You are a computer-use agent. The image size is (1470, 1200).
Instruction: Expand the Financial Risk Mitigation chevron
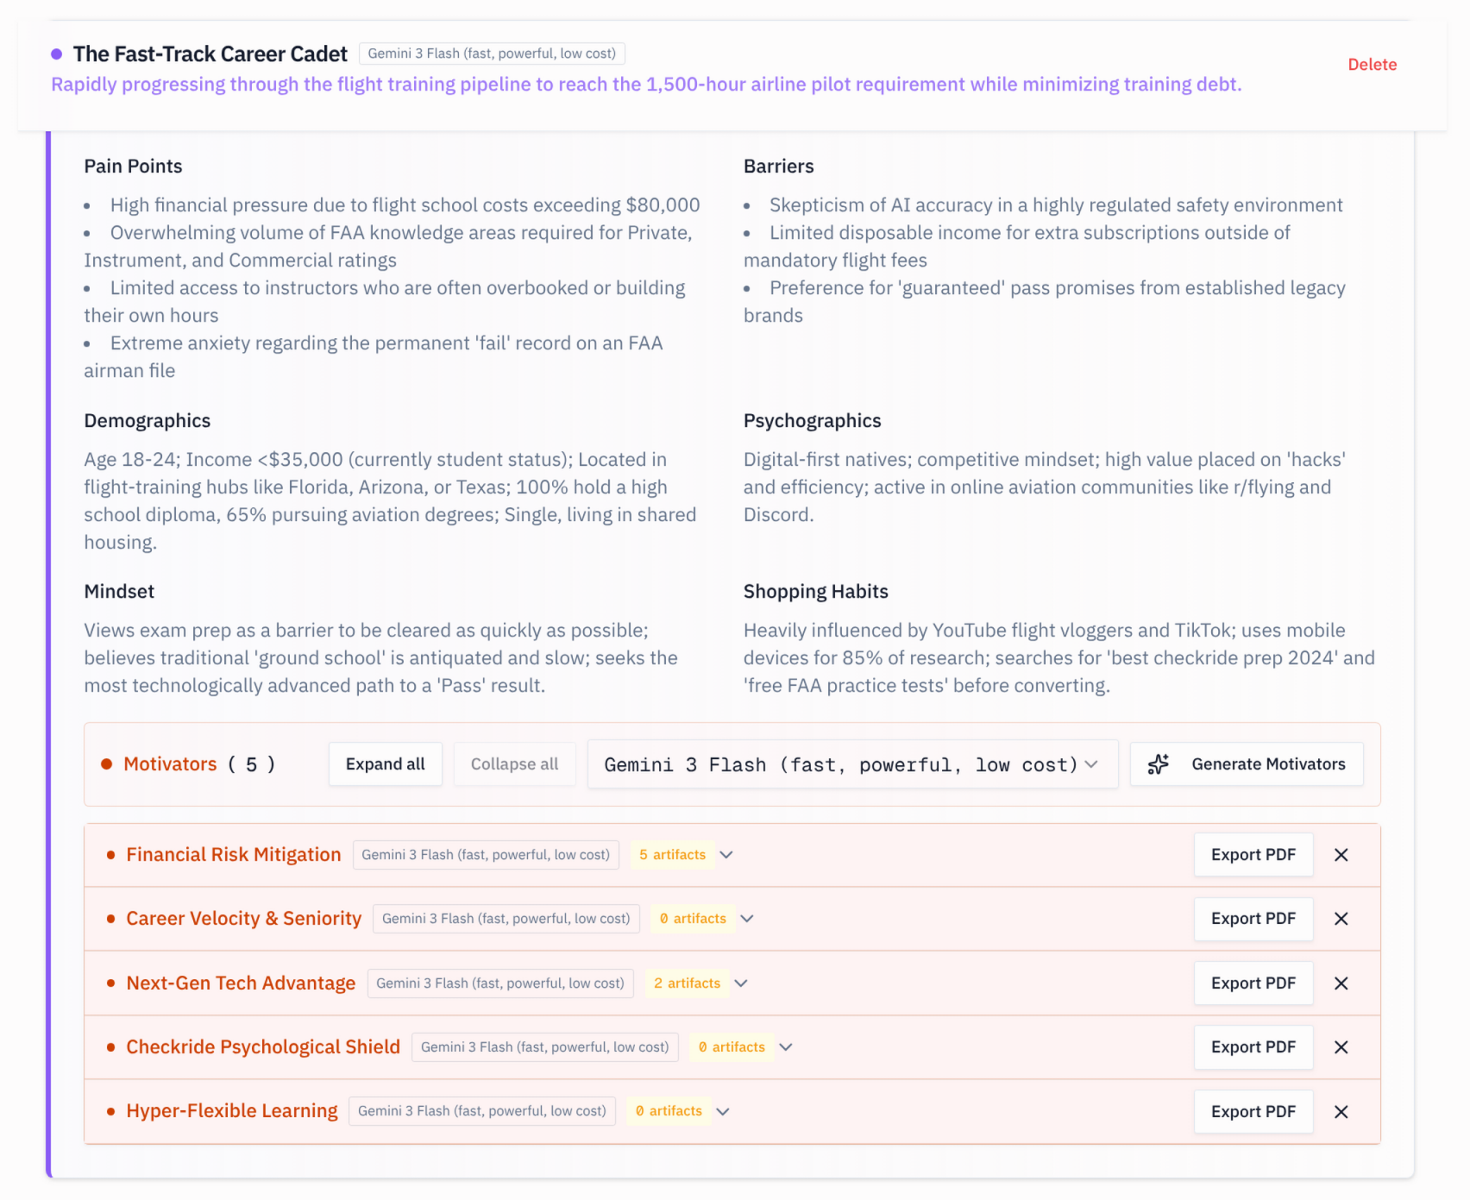point(726,855)
